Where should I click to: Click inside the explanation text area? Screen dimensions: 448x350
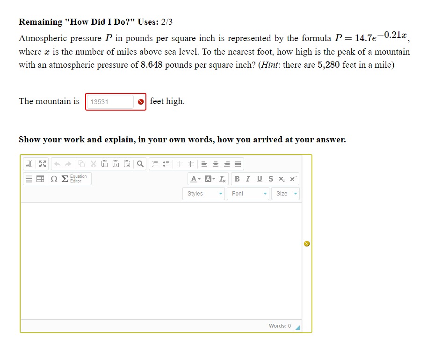pos(161,261)
